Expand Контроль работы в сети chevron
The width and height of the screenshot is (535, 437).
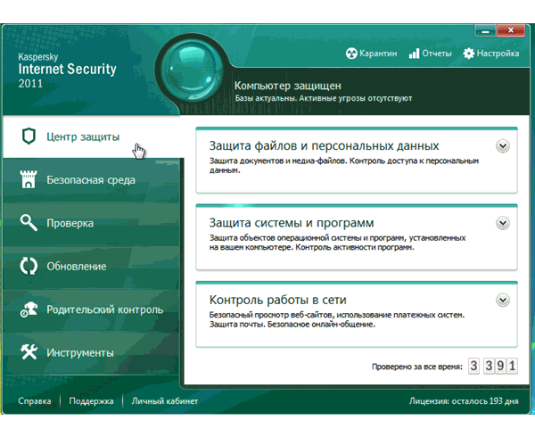[x=503, y=301]
